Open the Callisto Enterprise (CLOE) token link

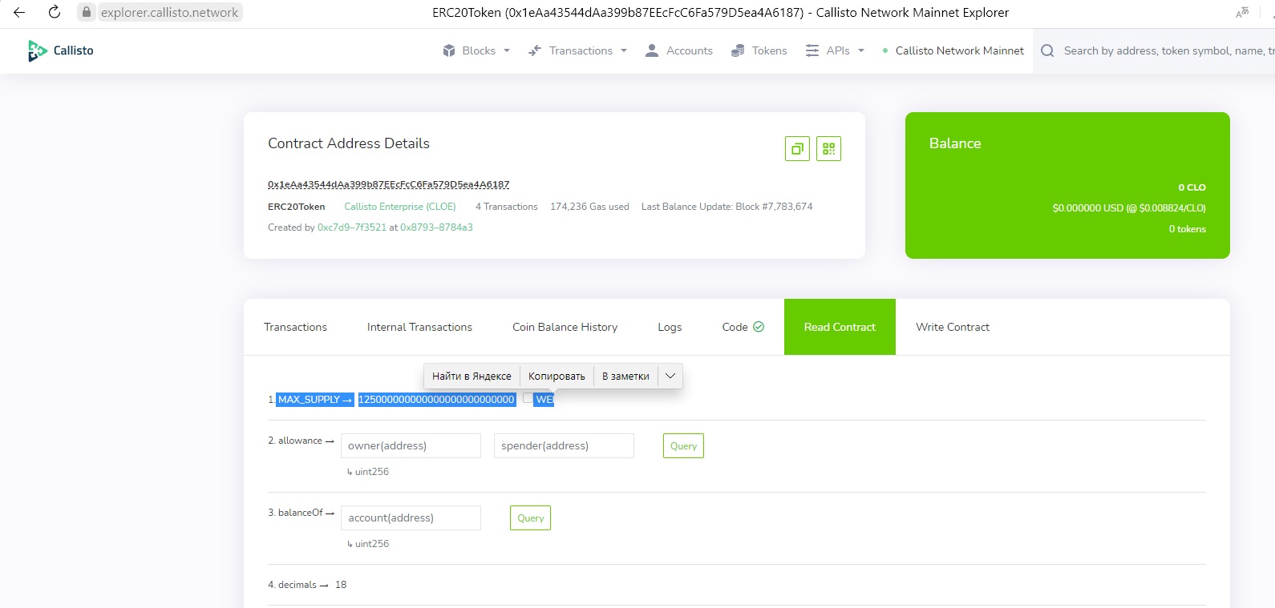pyautogui.click(x=400, y=207)
